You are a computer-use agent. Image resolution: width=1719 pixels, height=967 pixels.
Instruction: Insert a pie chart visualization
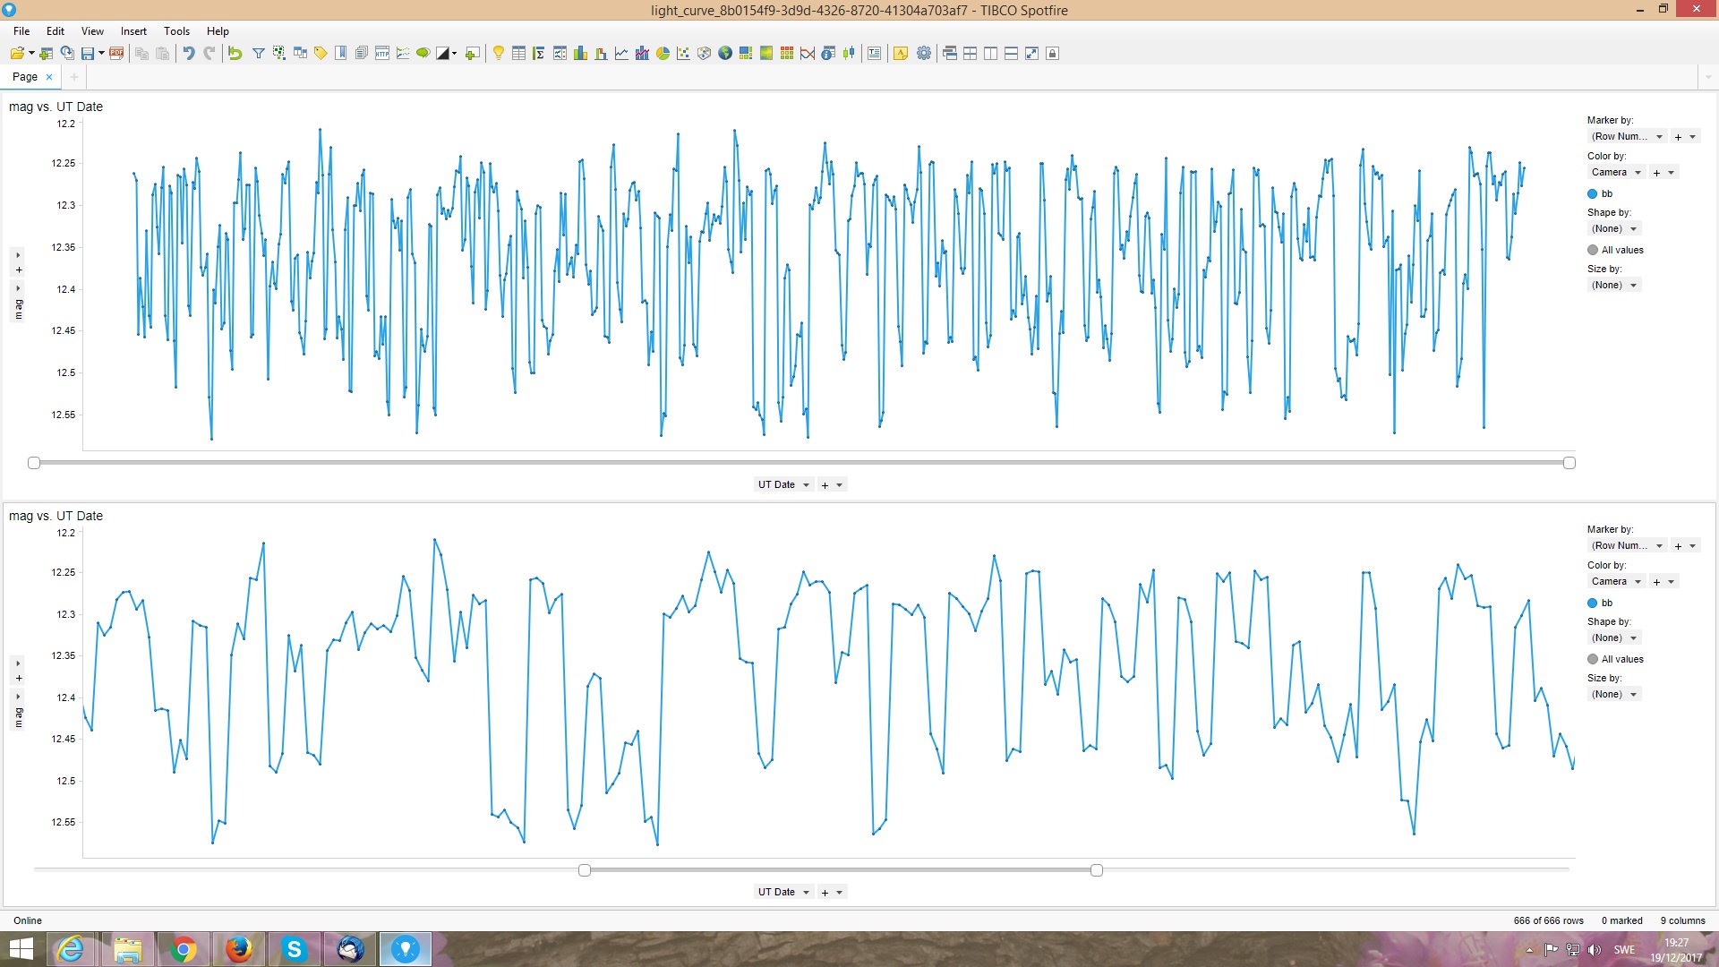pos(663,54)
